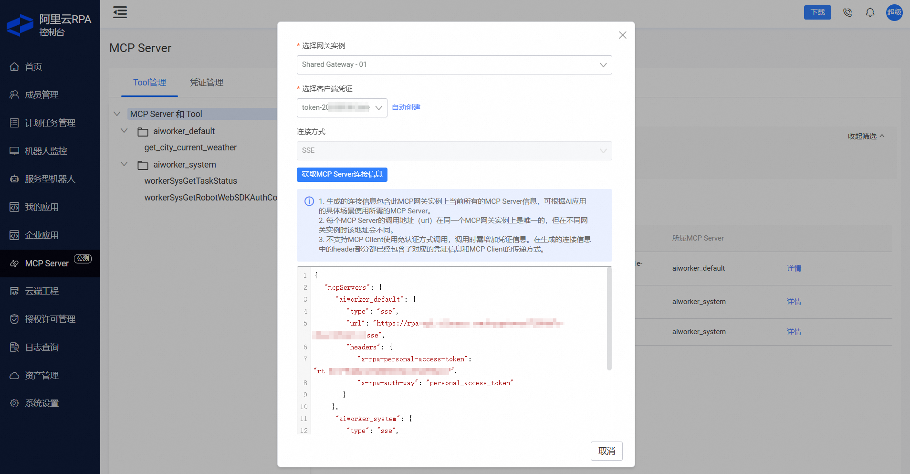Viewport: 910px width, 474px height.
Task: Click the 自动创建 link
Action: pos(406,107)
